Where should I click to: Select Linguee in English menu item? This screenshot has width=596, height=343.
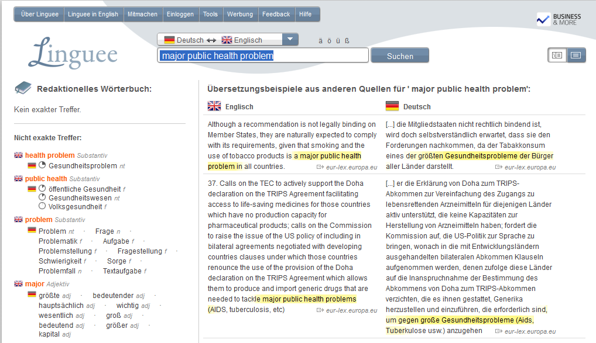click(93, 15)
